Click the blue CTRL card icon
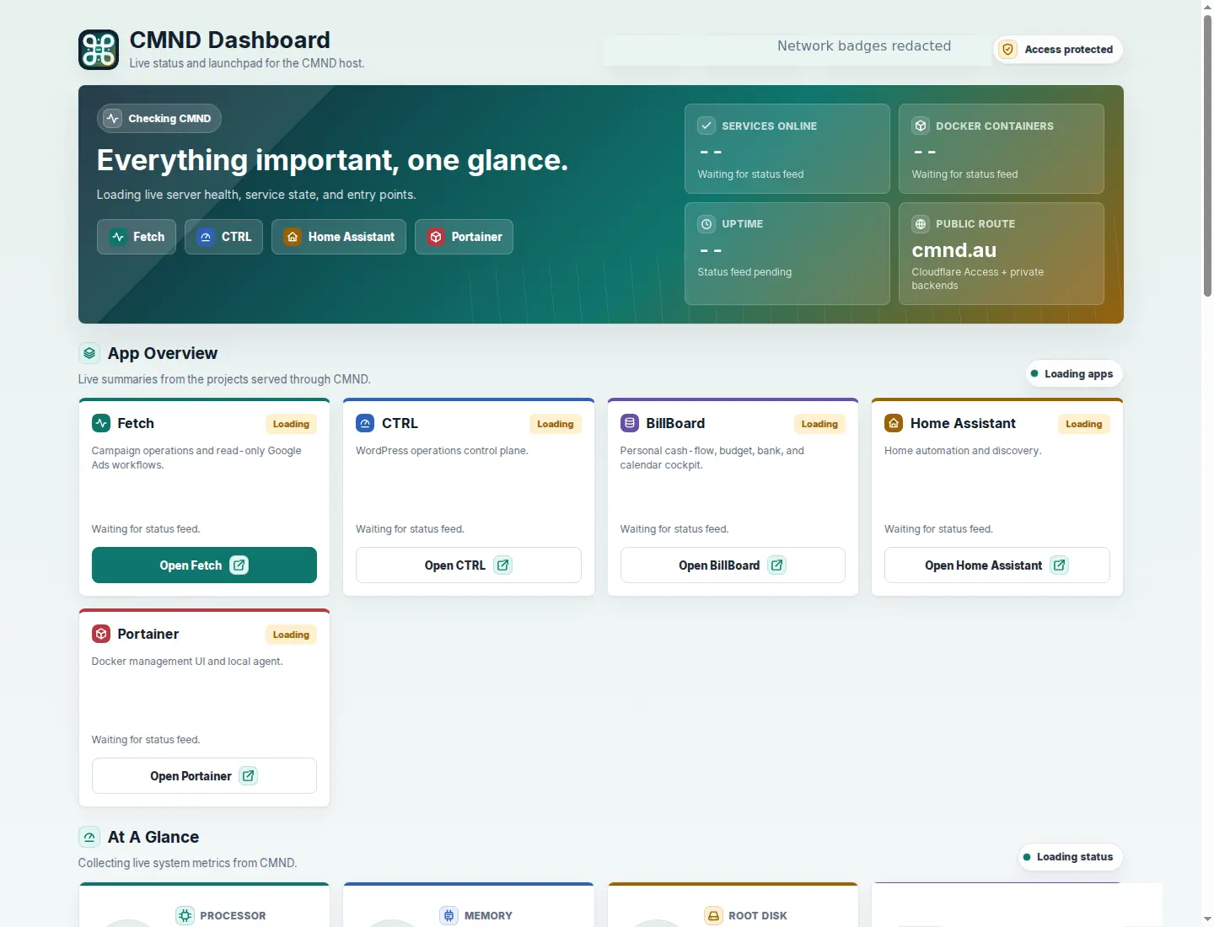Image resolution: width=1214 pixels, height=927 pixels. click(365, 423)
